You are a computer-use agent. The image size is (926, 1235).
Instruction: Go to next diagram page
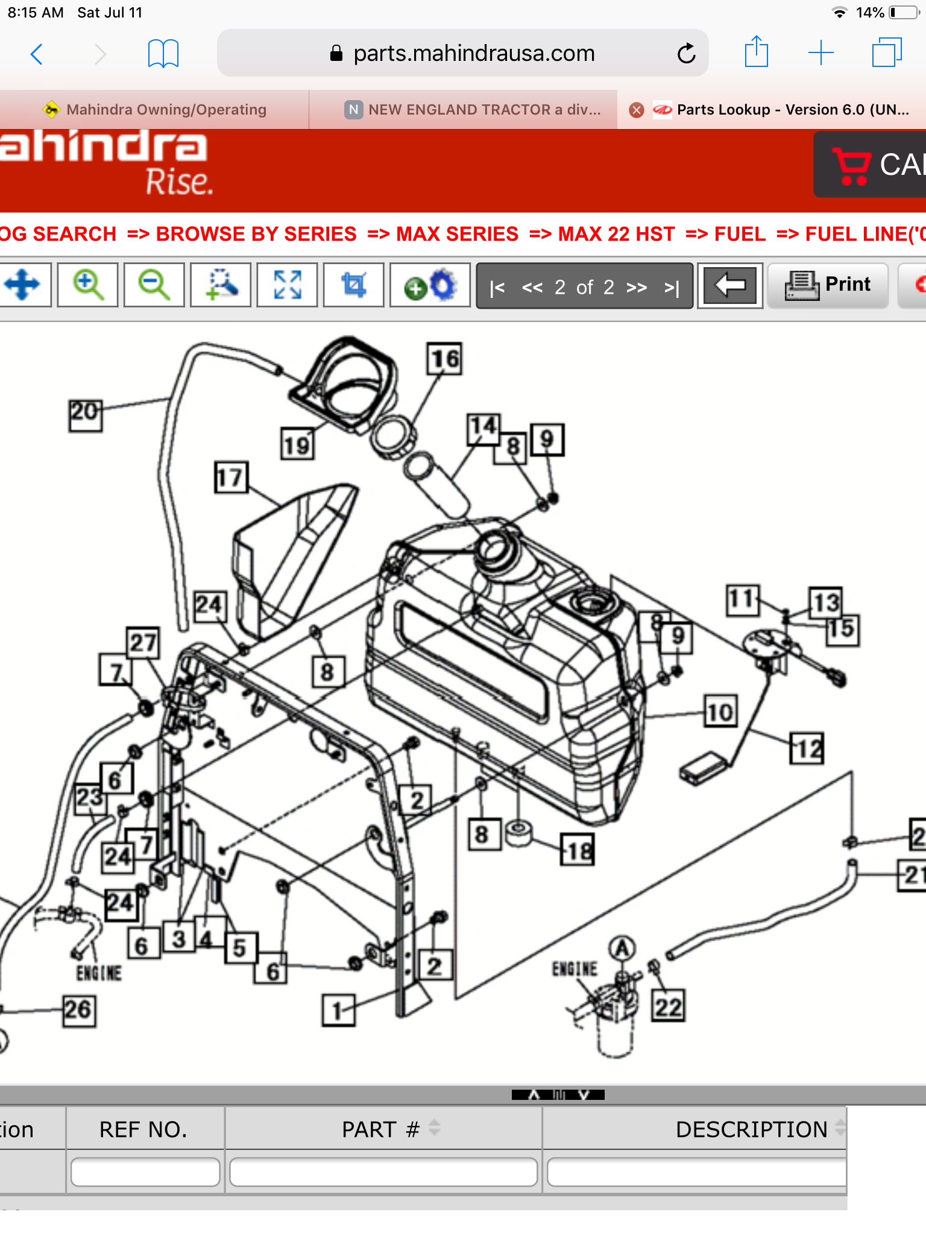637,288
